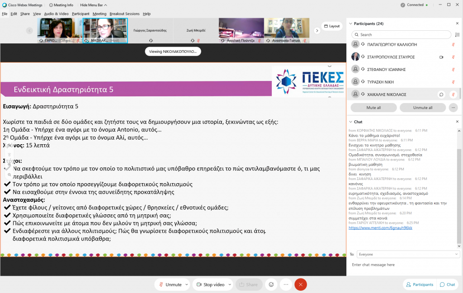Expand the chat recipient Everyone dropdown
The width and height of the screenshot is (463, 293).
(408, 254)
